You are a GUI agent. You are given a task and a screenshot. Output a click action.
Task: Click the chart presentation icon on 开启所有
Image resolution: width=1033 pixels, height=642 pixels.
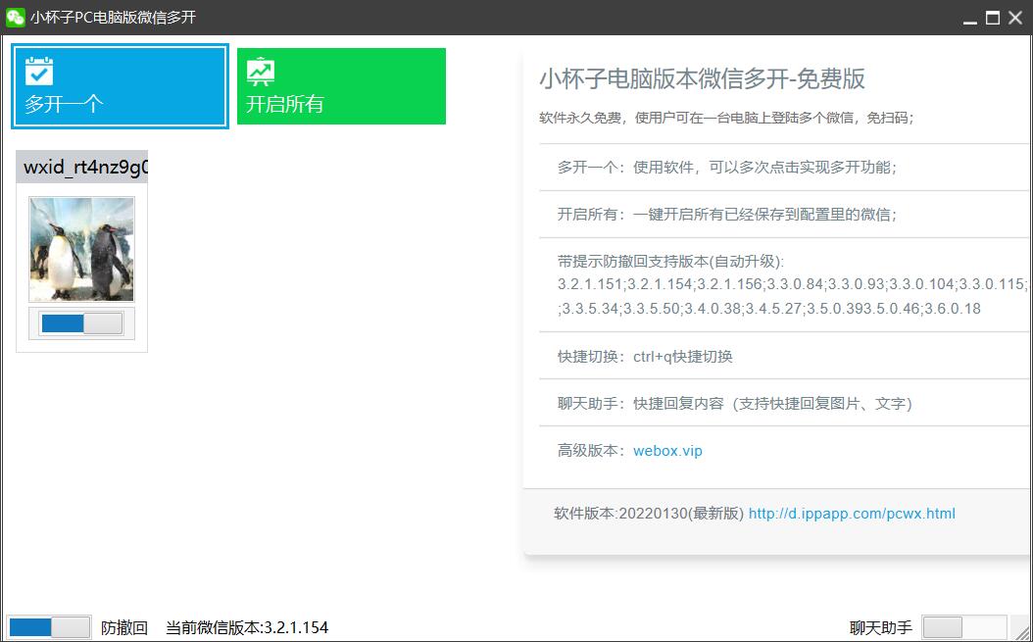point(261,72)
